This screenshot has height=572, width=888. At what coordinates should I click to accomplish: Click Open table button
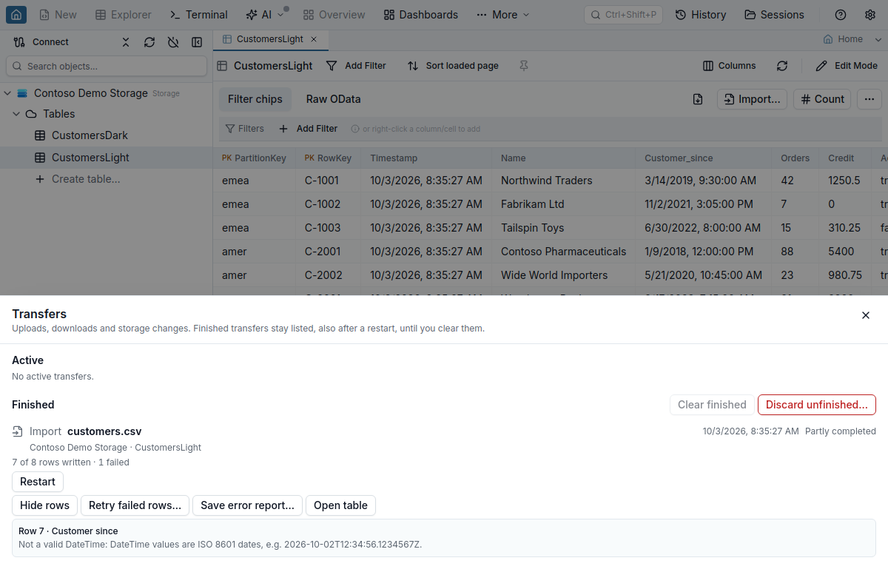(340, 505)
